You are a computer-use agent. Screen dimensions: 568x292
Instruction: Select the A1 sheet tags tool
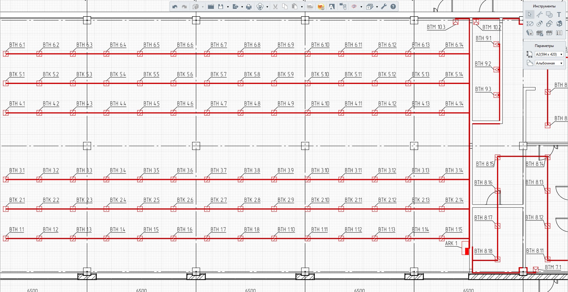tap(530, 33)
